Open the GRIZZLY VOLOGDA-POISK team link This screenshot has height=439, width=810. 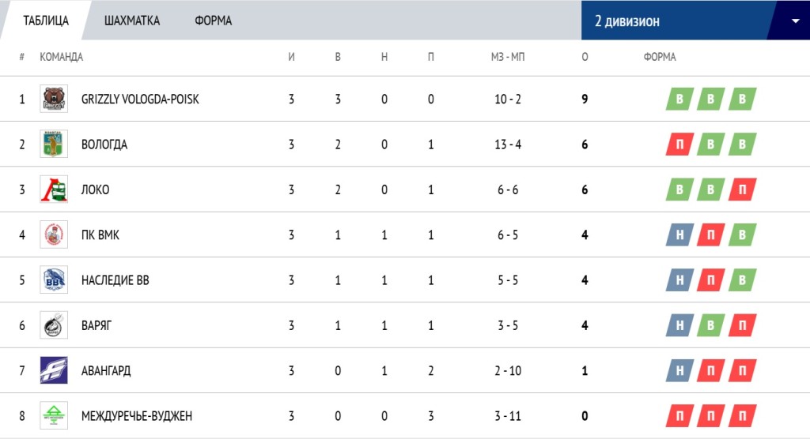[140, 99]
